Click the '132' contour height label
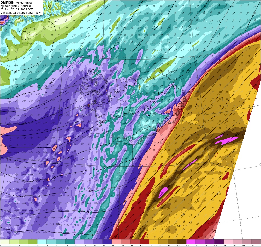 233,151
